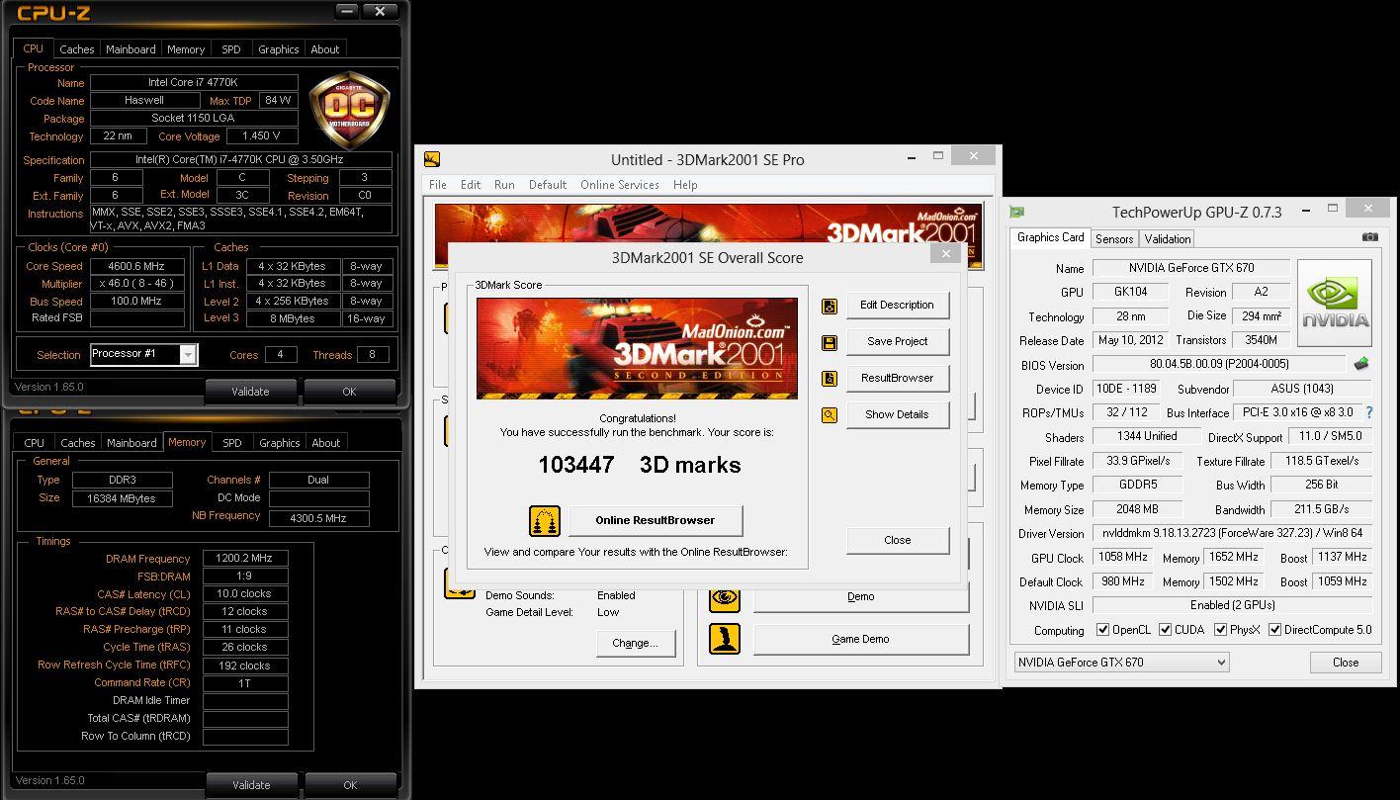Click the Edit Description button
Image resolution: width=1400 pixels, height=800 pixels.
[897, 305]
